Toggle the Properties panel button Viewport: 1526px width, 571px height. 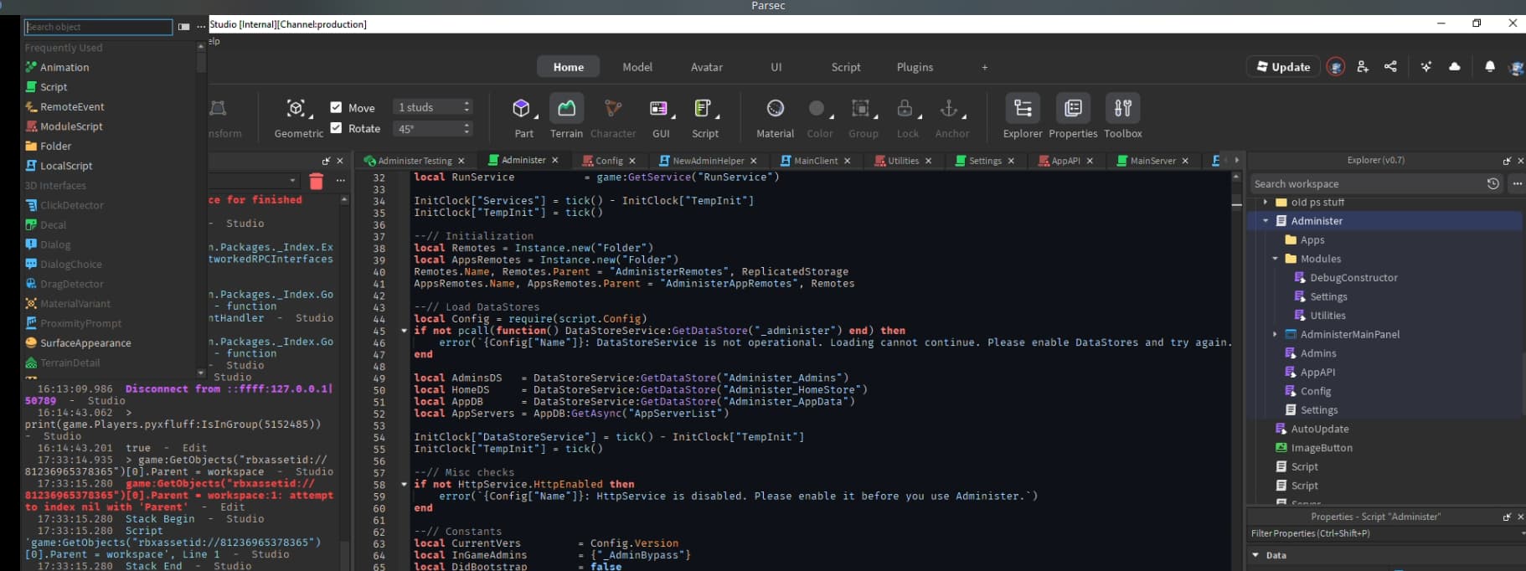pyautogui.click(x=1073, y=108)
